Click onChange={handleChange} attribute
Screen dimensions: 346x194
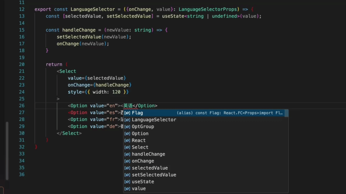coord(99,85)
